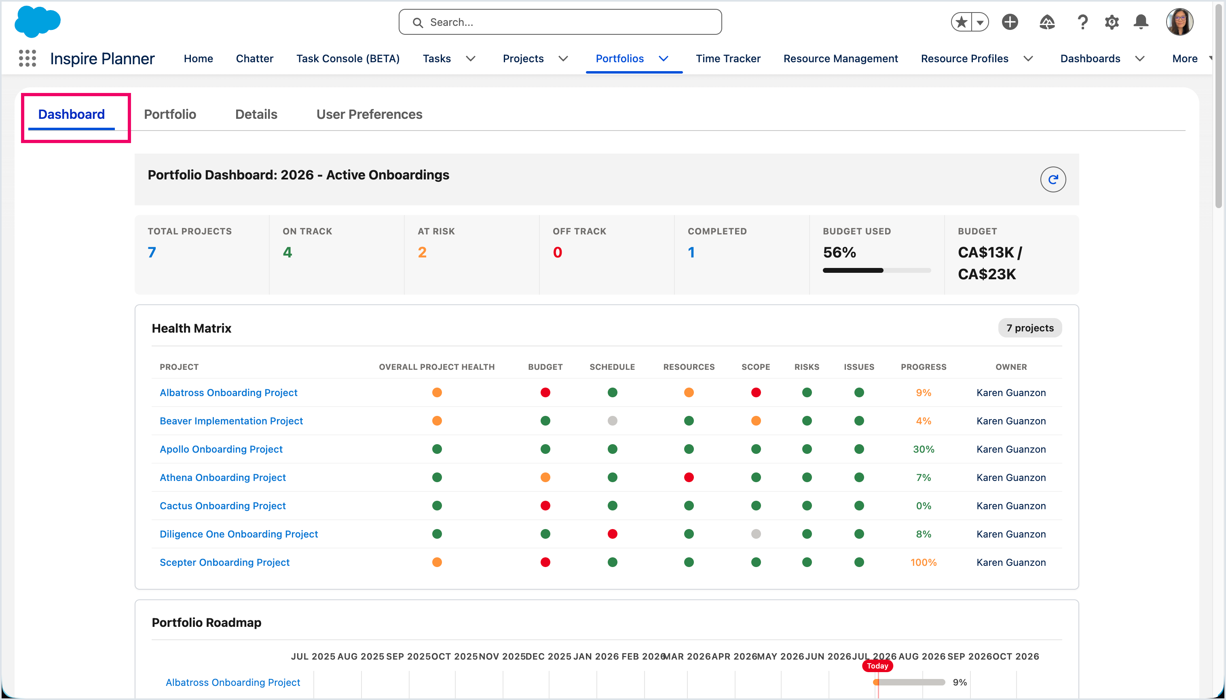Refresh the Portfolio Dashboard

(1053, 179)
